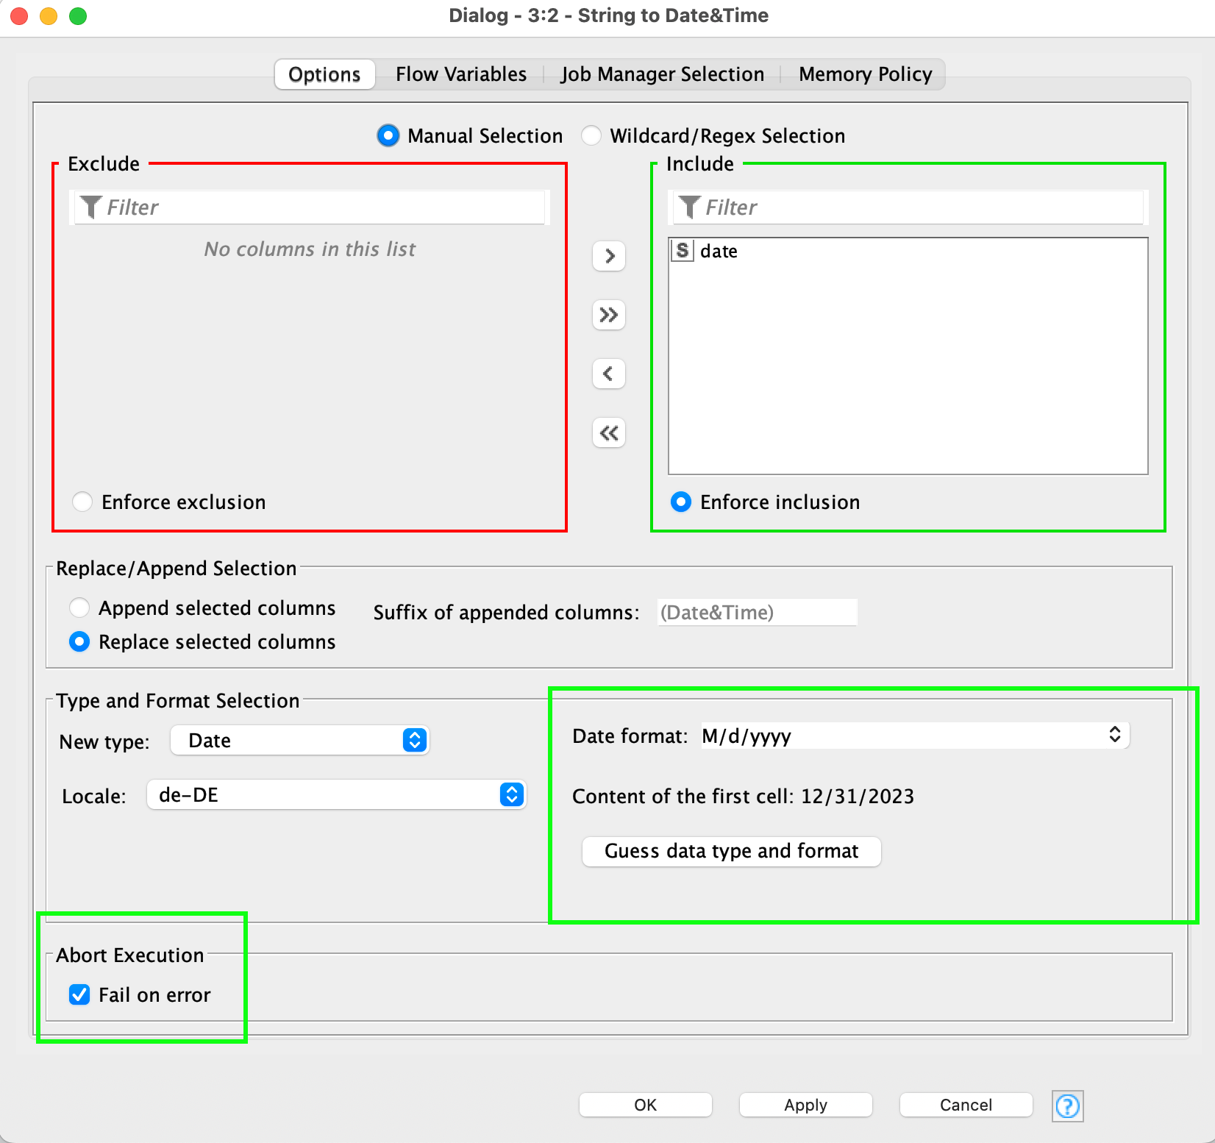The image size is (1215, 1143).
Task: Click the Exclude filter funnel icon
Action: pos(90,207)
